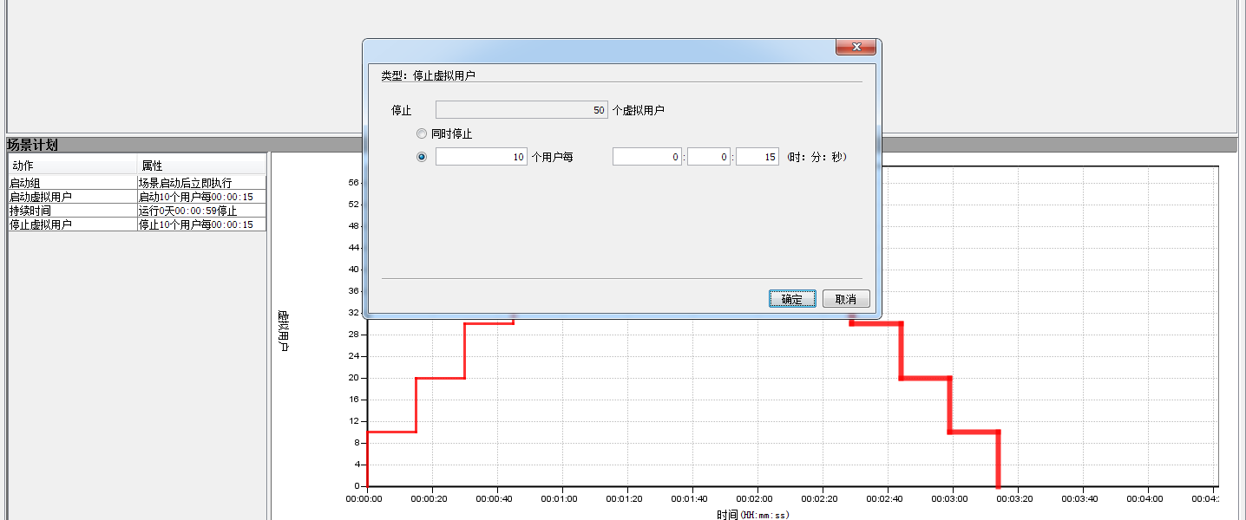Click the 动作 column header
Screen dimensions: 1246x520
(x=71, y=166)
